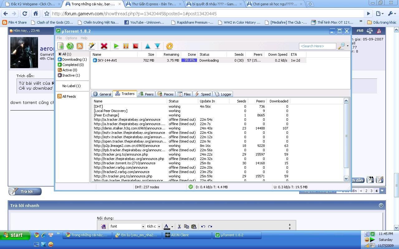The image size is (399, 249).
Task: Select All (1) category in sidebar
Action: coord(65,54)
